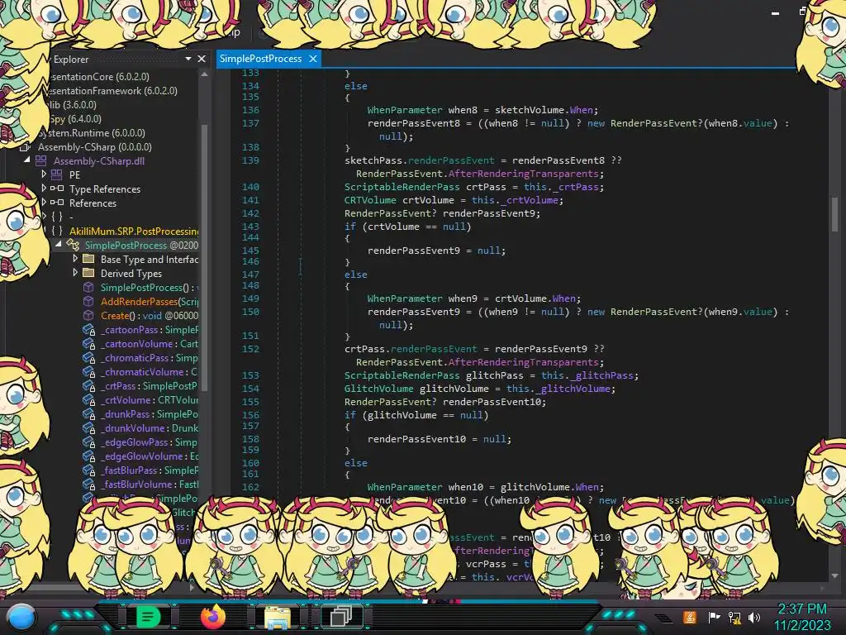Click the Create() method icon
The height and width of the screenshot is (635, 846).
88,315
